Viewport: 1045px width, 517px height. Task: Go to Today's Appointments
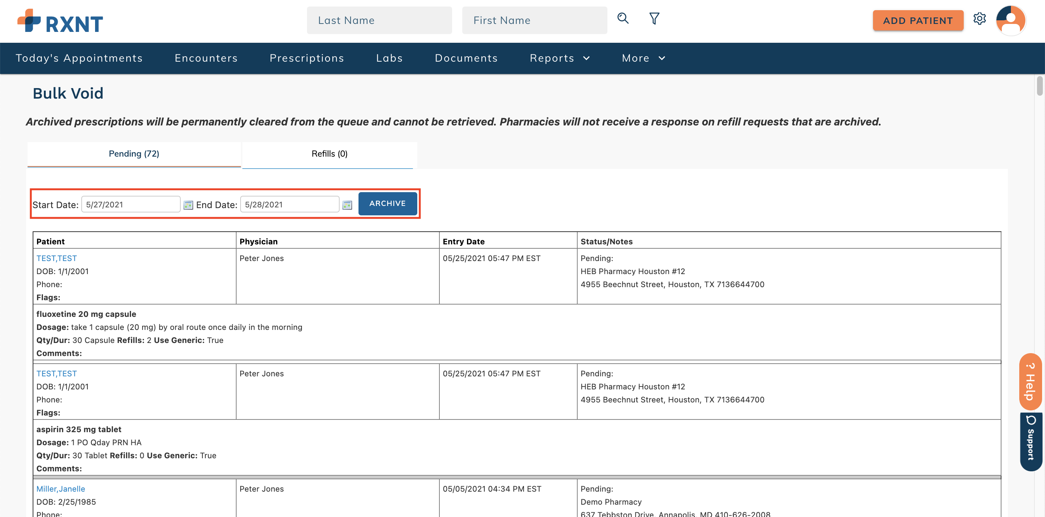79,58
